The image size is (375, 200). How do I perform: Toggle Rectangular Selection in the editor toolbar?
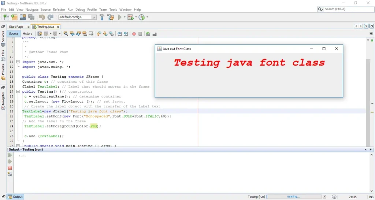[91, 34]
